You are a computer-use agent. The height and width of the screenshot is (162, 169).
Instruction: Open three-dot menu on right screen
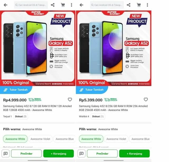tap(147, 5)
